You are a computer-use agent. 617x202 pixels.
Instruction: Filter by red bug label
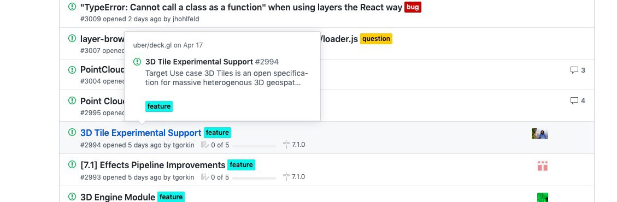(x=413, y=7)
